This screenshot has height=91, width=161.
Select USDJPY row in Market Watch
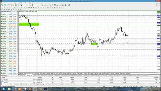point(9,20)
